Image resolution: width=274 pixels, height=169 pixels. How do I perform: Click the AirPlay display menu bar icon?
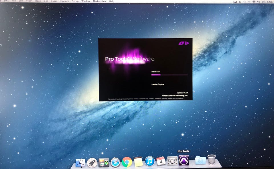235,2
